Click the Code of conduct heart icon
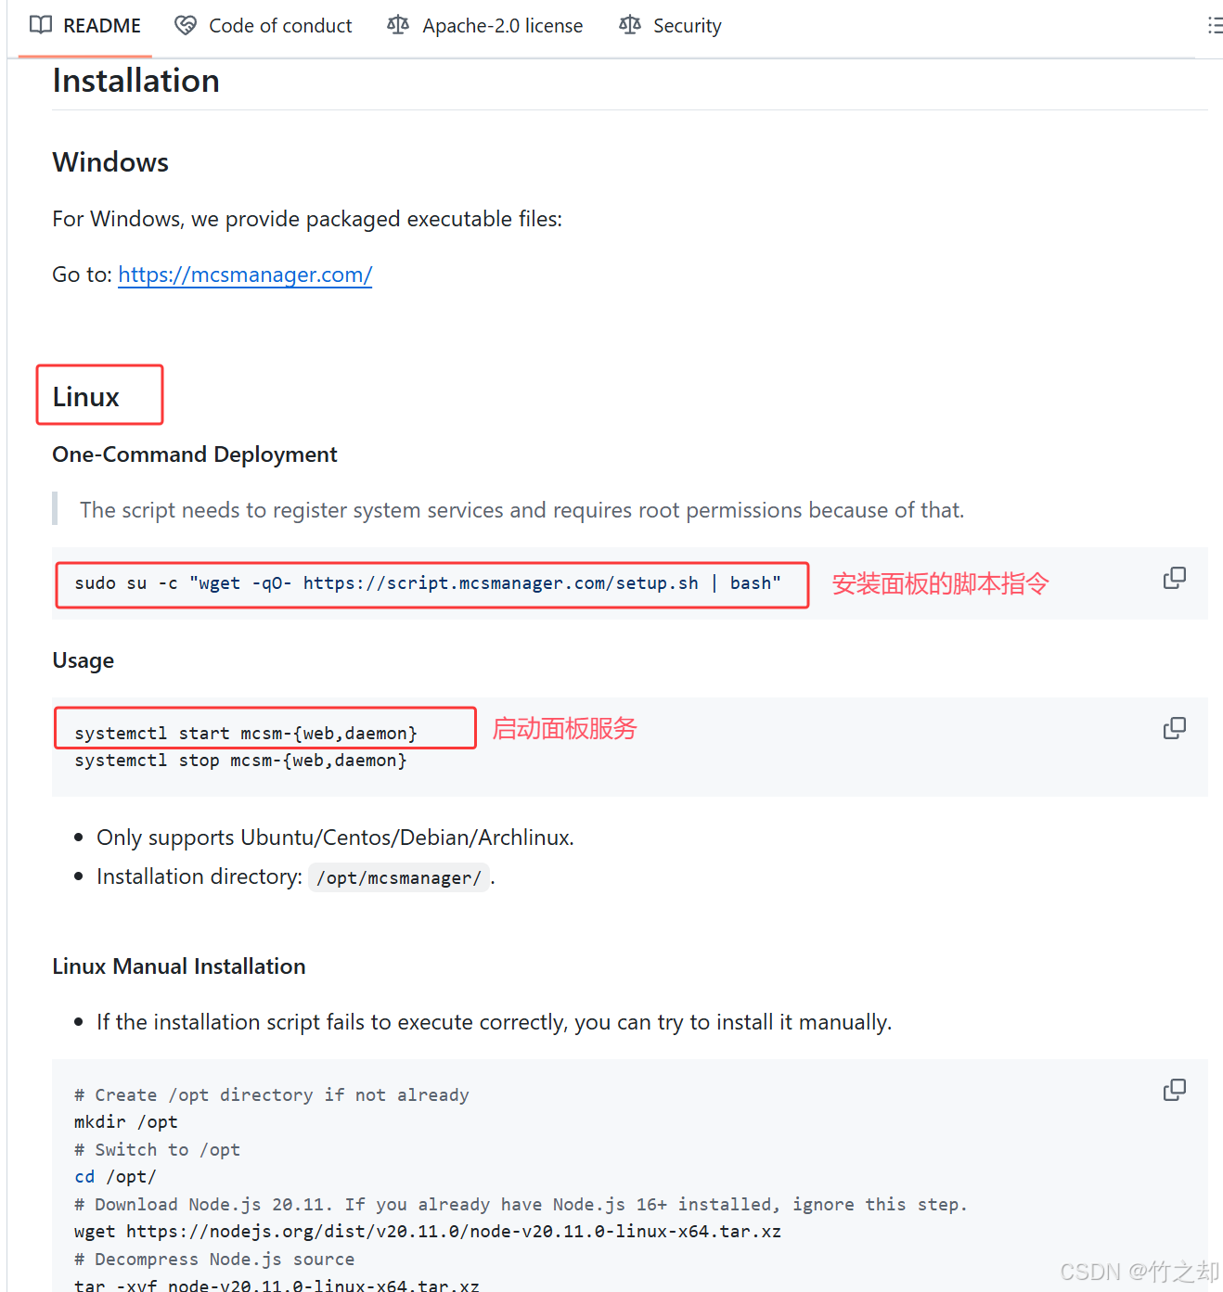Image resolution: width=1223 pixels, height=1292 pixels. [186, 25]
